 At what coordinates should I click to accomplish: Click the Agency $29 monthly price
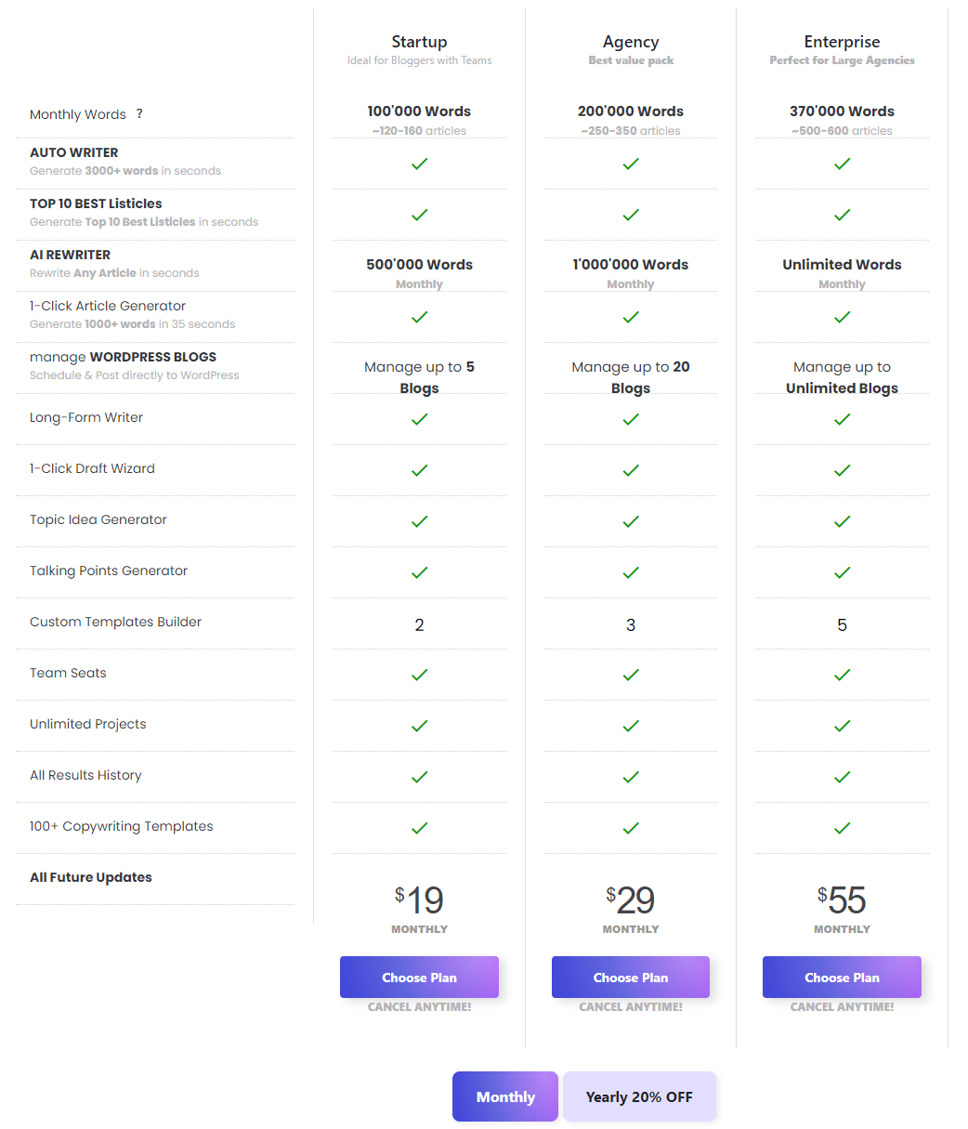click(631, 900)
